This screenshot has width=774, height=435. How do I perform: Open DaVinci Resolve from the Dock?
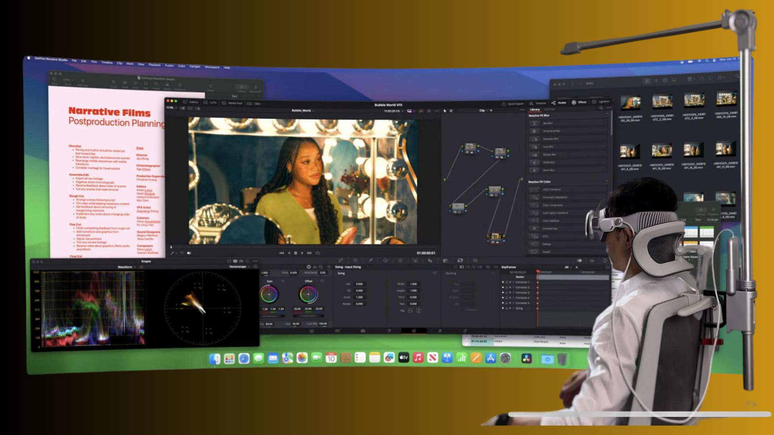[x=526, y=358]
